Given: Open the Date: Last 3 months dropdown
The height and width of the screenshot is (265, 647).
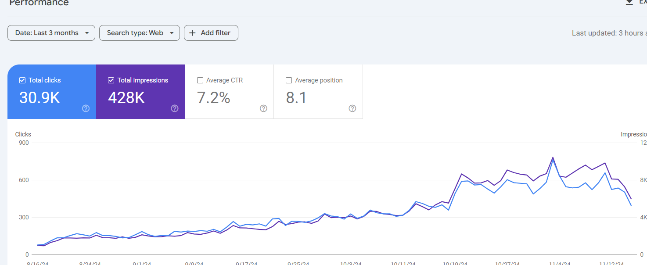Looking at the screenshot, I should (x=51, y=33).
